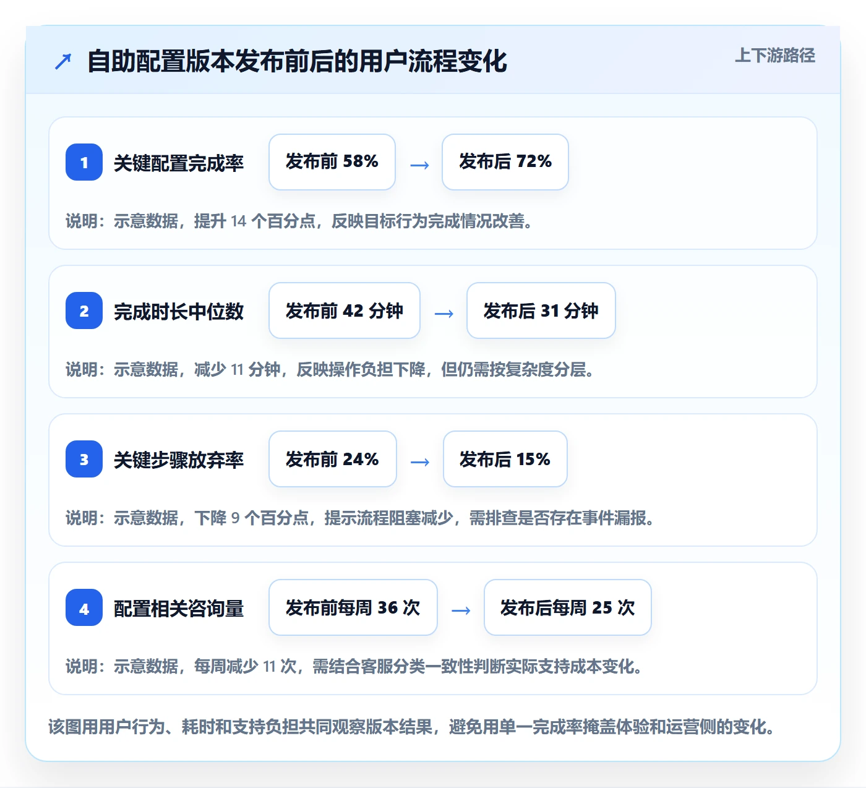Select the 配置相关咨询量 metric label
Image resolution: width=866 pixels, height=788 pixels.
pyautogui.click(x=179, y=608)
